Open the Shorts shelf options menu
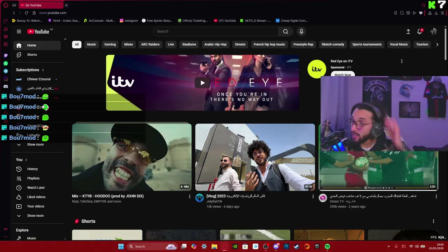This screenshot has width=448, height=252. click(x=433, y=221)
